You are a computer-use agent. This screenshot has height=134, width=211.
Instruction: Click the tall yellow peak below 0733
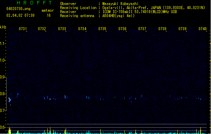pyautogui.click(x=66, y=131)
